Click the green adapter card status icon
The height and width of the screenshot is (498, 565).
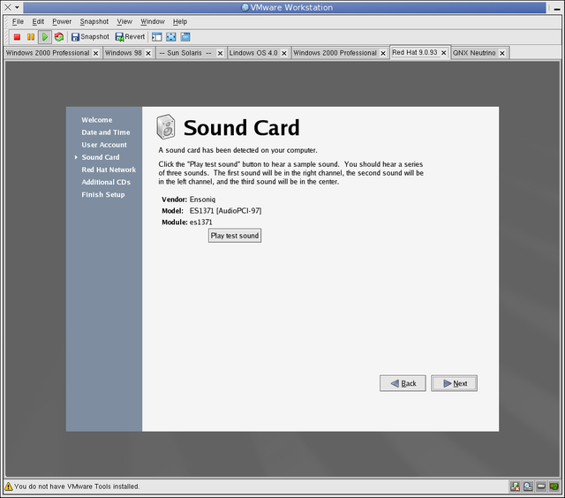554,487
